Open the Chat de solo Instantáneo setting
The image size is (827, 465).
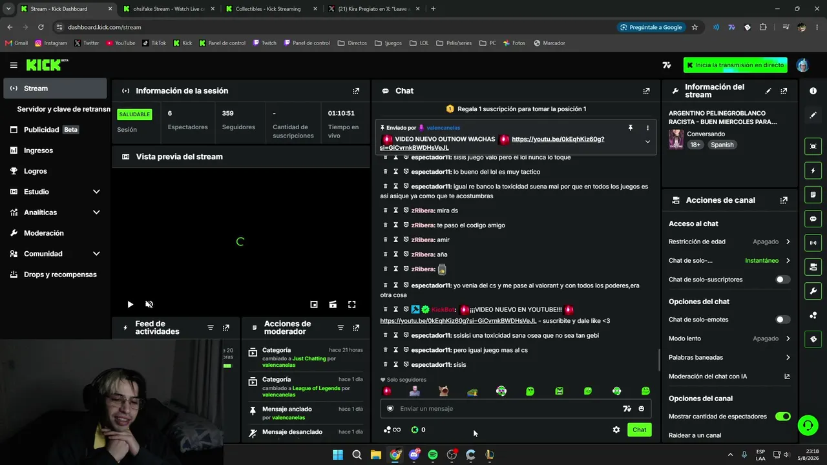tap(729, 261)
